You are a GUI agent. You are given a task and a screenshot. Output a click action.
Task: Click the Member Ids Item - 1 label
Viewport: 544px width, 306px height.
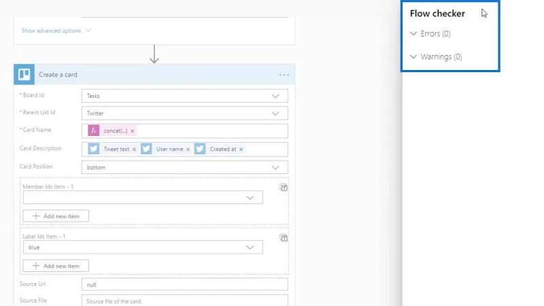[48, 186]
